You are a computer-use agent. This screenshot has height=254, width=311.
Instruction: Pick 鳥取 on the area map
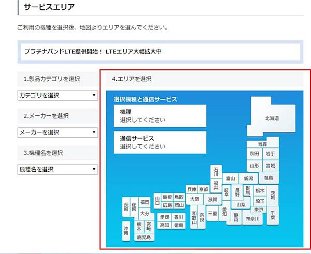point(179,197)
